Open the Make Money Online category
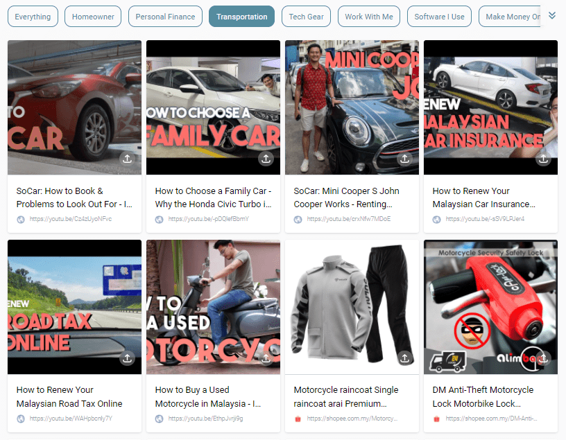This screenshot has width=566, height=440. coord(510,17)
